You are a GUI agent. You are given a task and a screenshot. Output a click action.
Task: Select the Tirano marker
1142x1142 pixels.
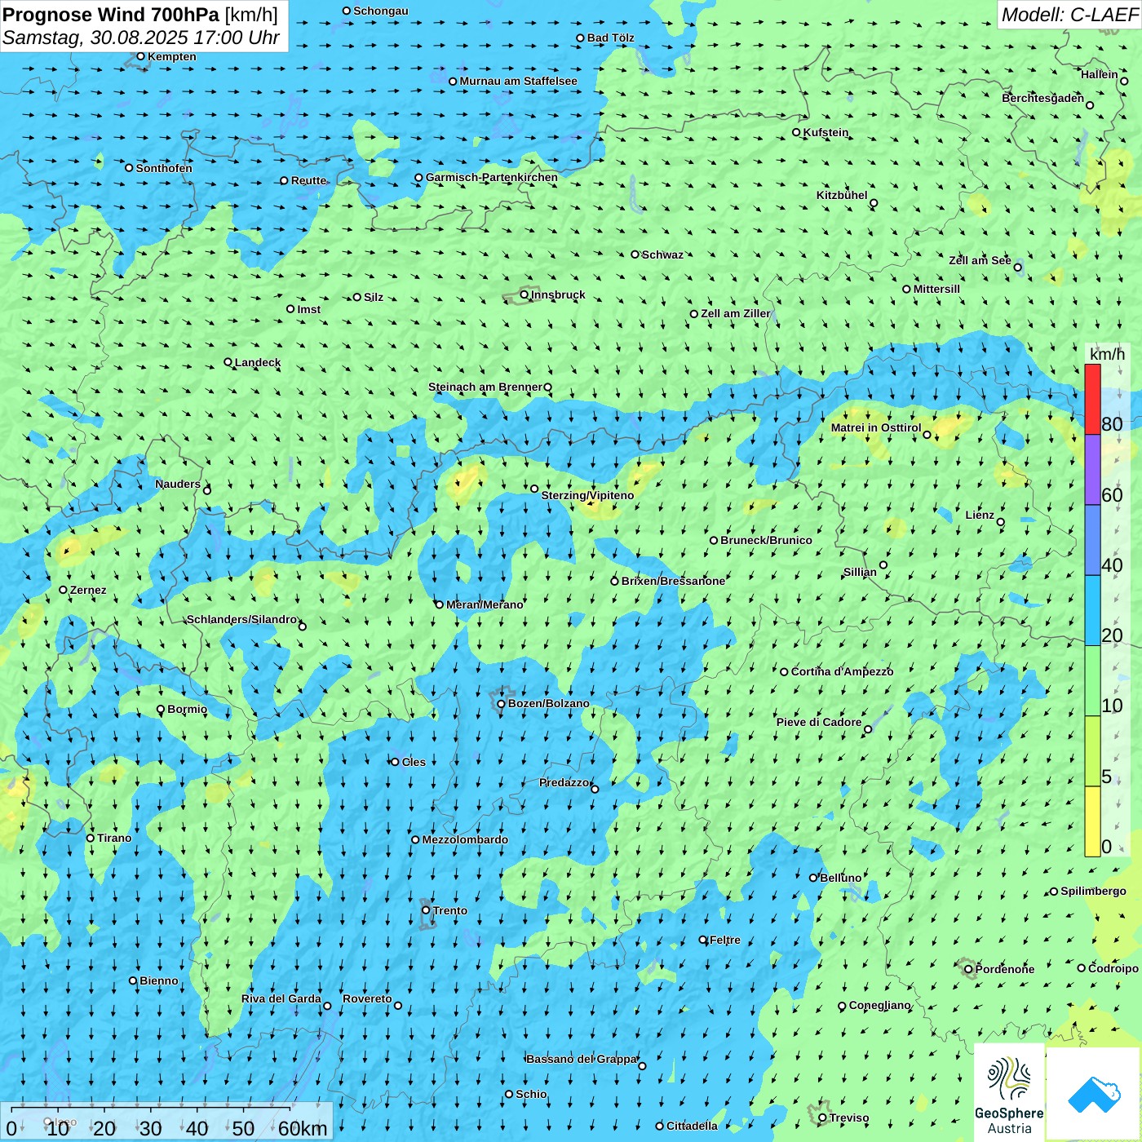click(x=91, y=838)
